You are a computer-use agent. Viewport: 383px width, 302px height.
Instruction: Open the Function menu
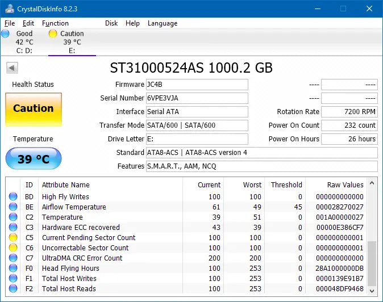(x=55, y=23)
